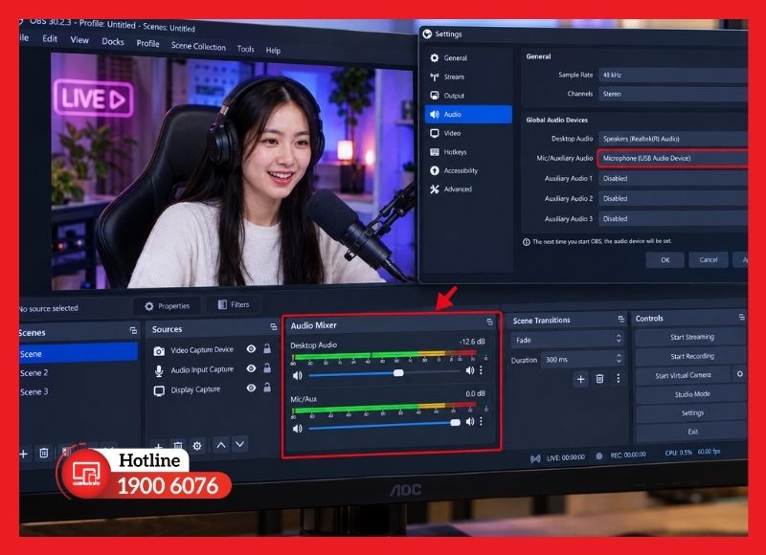
Task: Open Mic/Aux three-dot options menu
Action: 482,421
